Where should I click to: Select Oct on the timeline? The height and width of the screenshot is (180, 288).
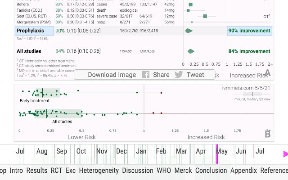point(81,151)
